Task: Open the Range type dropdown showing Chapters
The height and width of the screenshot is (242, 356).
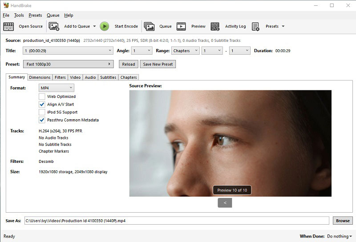Action: [x=186, y=51]
